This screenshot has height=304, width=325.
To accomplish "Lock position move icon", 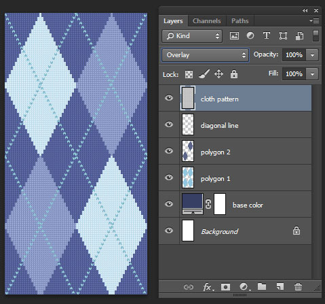I will [218, 74].
